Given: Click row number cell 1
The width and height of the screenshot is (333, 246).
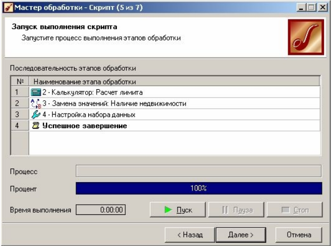Looking at the screenshot, I should (x=20, y=92).
